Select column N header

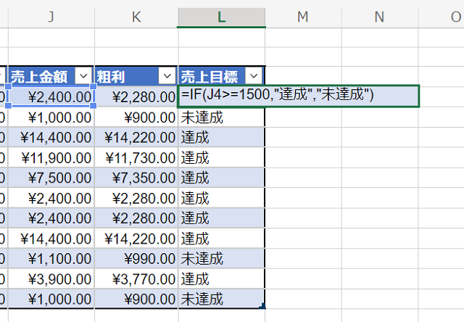tap(379, 16)
